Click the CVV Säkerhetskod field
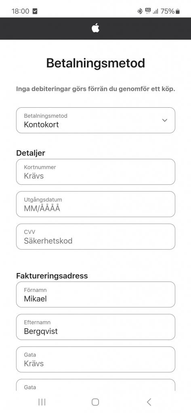 point(95,236)
